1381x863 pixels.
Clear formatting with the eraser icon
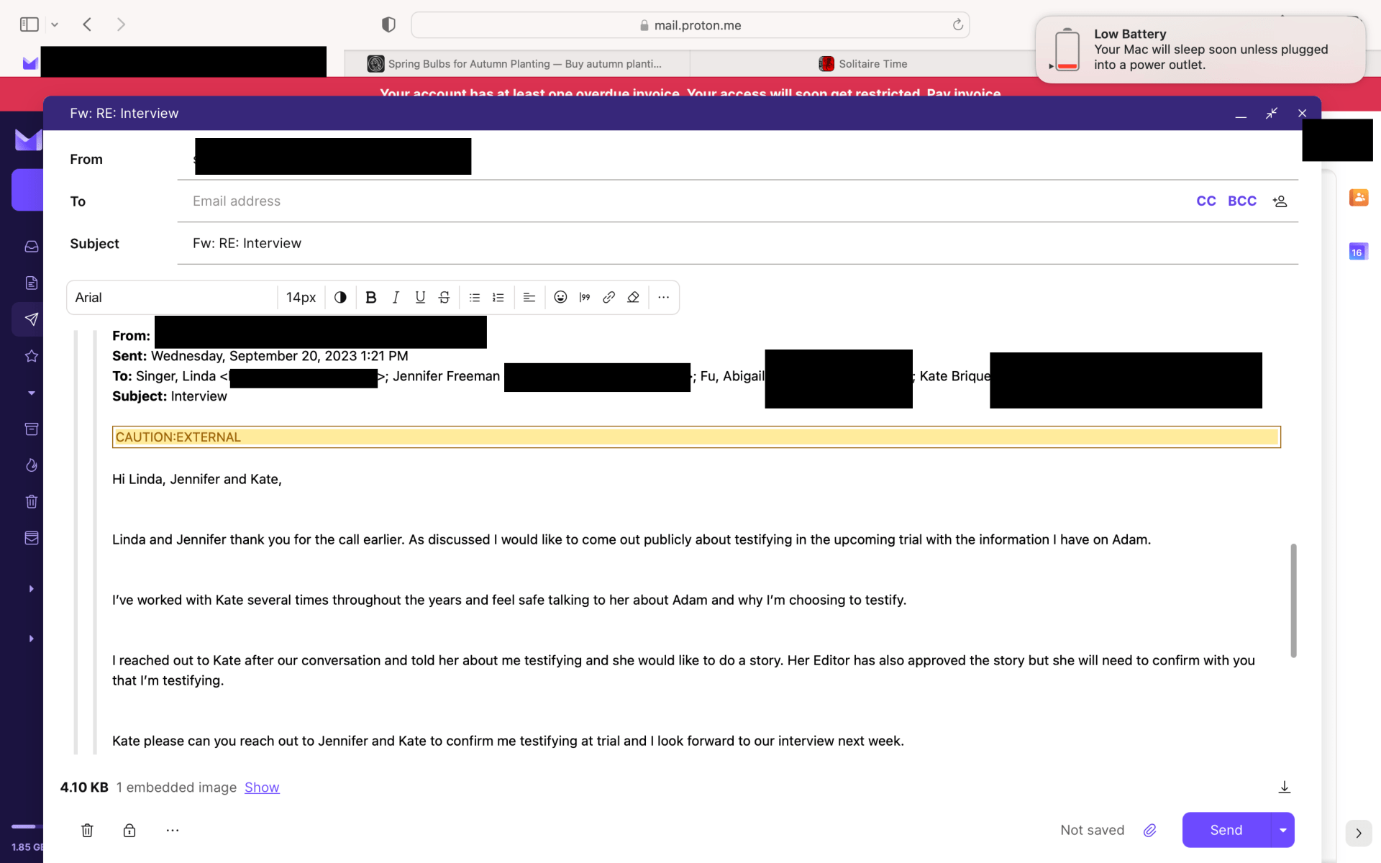633,298
